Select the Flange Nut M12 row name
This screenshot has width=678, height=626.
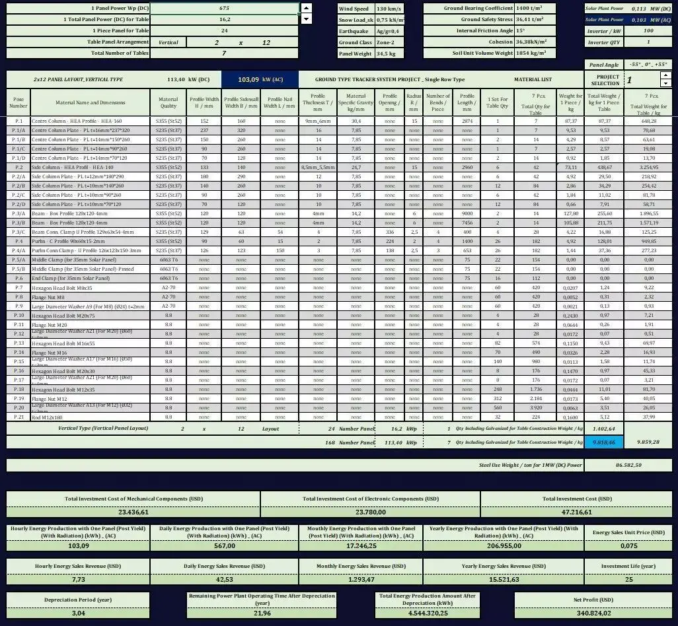tap(90, 398)
